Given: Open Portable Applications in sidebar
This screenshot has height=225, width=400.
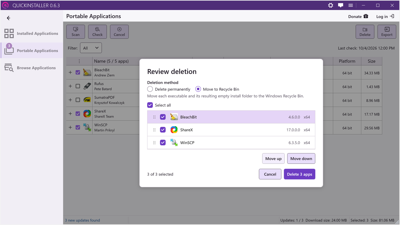Looking at the screenshot, I should click(32, 51).
